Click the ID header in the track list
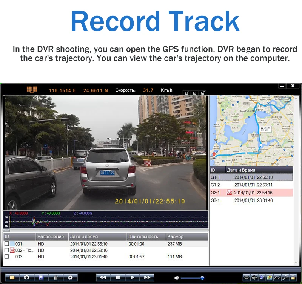This screenshot has height=284, width=302. click(x=218, y=170)
